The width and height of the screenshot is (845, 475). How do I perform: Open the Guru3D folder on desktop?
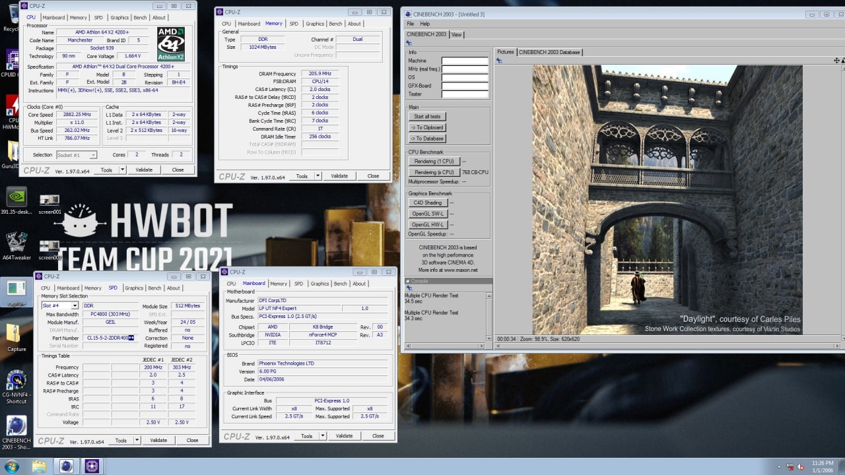pyautogui.click(x=12, y=157)
